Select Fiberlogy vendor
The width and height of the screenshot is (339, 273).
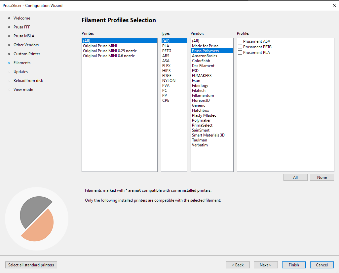point(212,86)
